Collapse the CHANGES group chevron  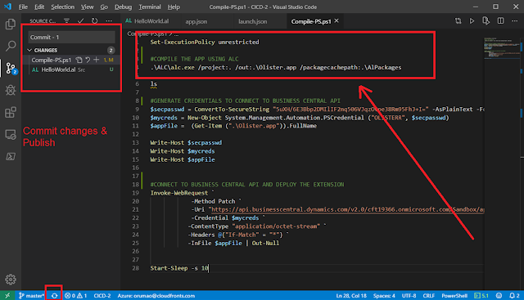coord(29,50)
